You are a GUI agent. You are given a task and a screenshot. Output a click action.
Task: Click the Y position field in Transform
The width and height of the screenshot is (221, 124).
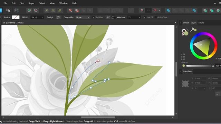click(x=200, y=83)
